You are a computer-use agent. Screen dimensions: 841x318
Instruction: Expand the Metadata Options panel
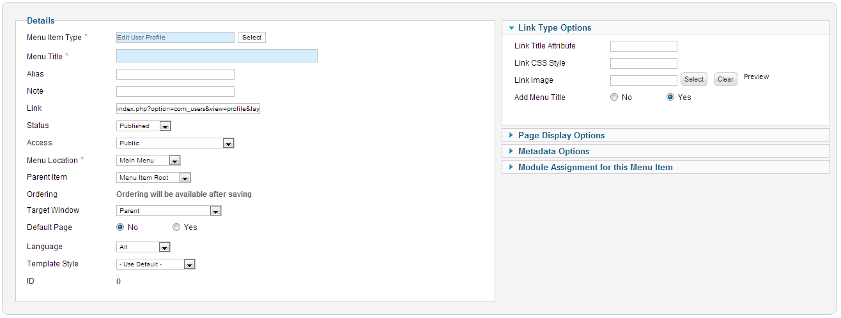553,151
